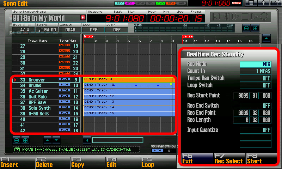
Task: Click the rewind-to-start transport icon
Action: (216, 17)
